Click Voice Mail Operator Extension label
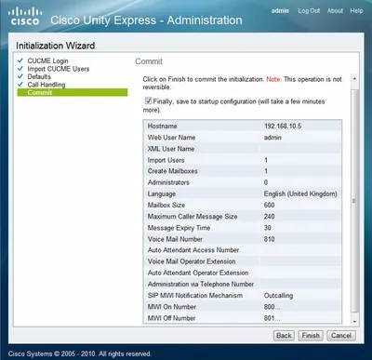Screen dimensions: 372x360 (x=192, y=261)
